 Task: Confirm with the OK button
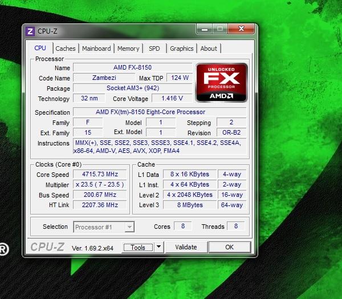coord(230,247)
